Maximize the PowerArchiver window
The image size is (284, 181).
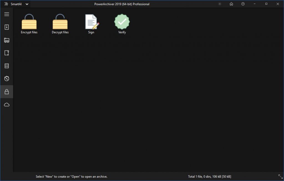pyautogui.click(x=266, y=4)
